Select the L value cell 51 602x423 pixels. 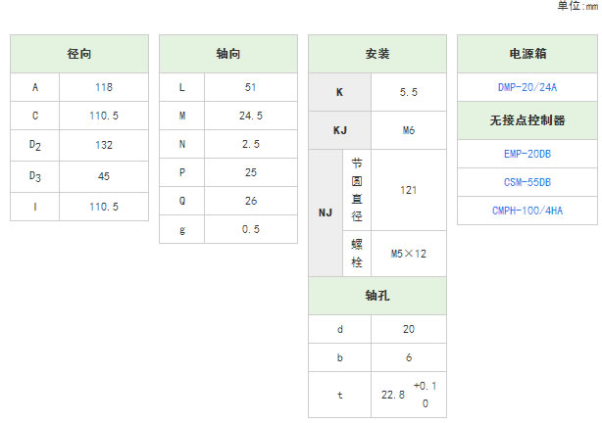coord(251,87)
